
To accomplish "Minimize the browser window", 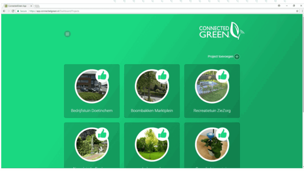I will (x=287, y=6).
